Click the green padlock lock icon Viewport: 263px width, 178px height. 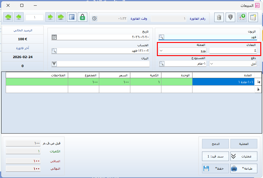pos(82,17)
